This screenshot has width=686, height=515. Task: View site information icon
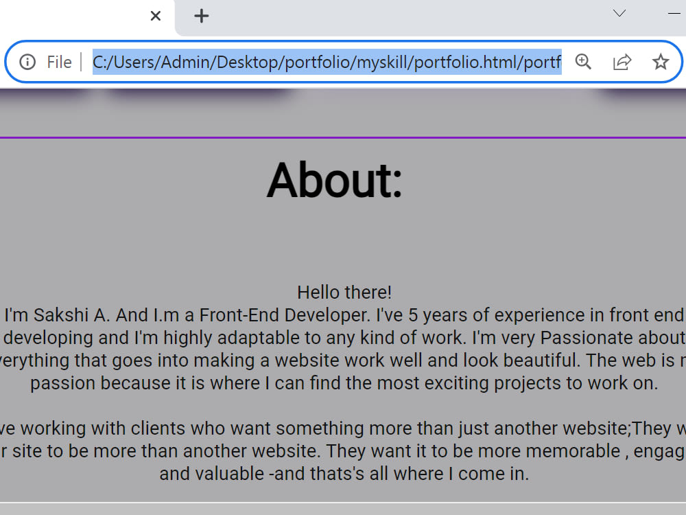27,62
